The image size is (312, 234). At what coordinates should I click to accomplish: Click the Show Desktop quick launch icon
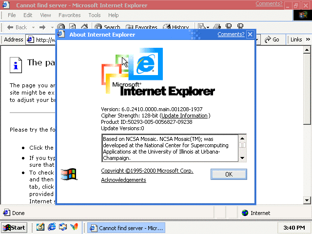[40, 227]
